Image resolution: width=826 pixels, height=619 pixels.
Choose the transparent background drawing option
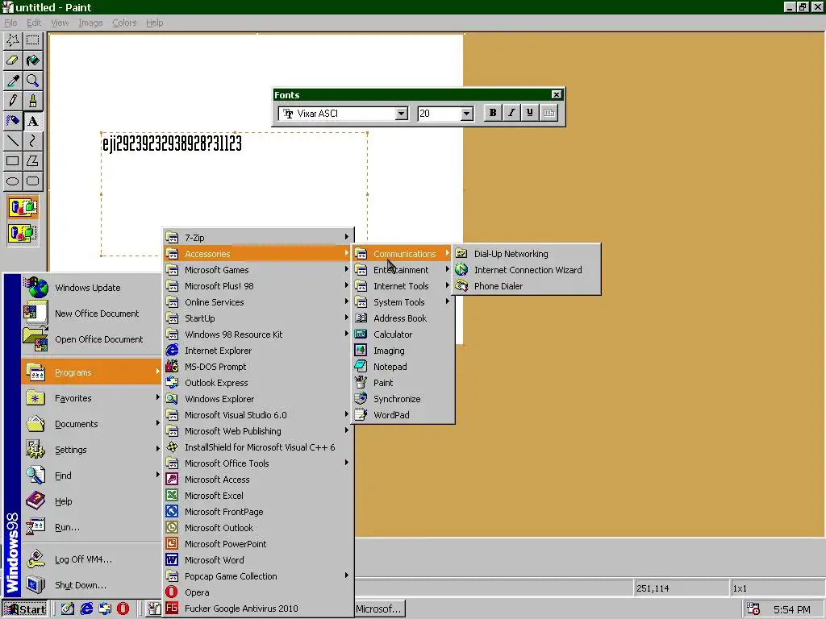(x=23, y=233)
